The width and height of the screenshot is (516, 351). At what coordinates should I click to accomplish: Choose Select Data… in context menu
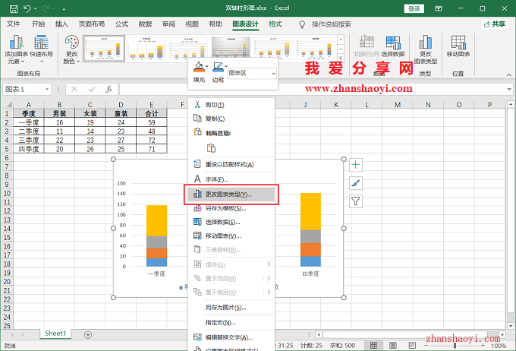click(x=231, y=222)
